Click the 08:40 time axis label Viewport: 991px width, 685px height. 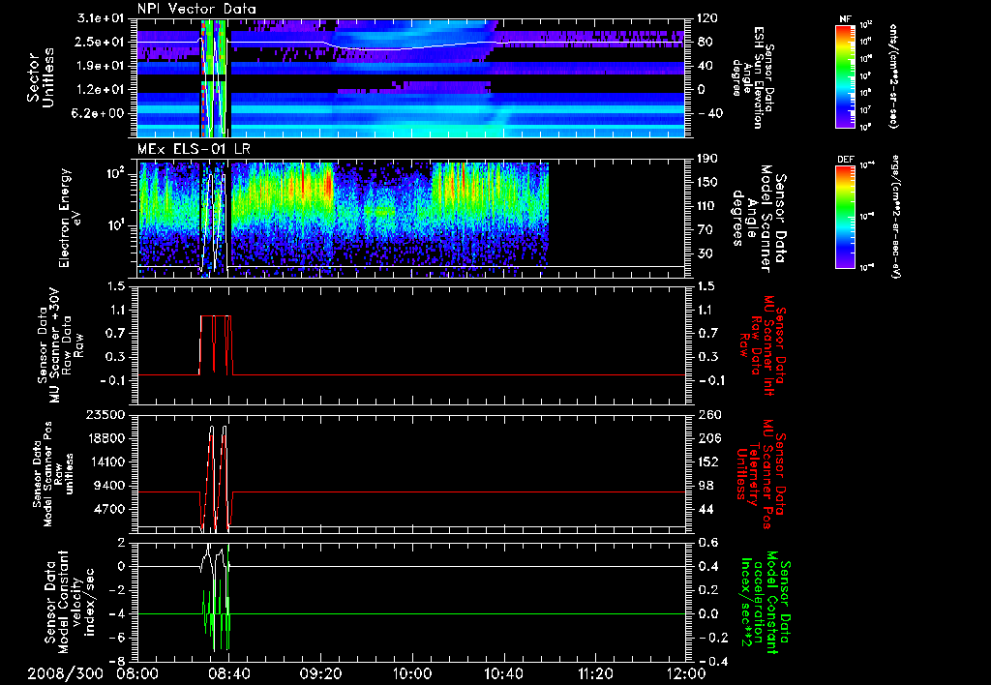point(228,673)
